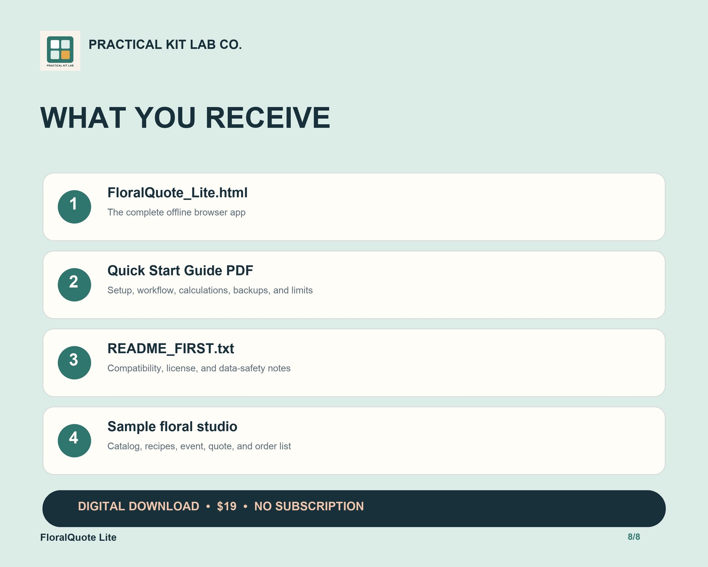Select the Sample floral studio title
The width and height of the screenshot is (708, 567).
(172, 426)
